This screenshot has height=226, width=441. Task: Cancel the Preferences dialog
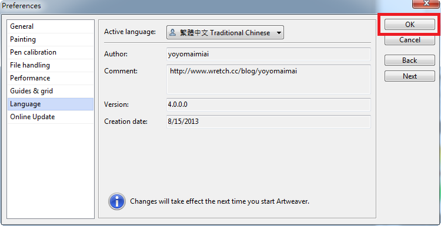(x=409, y=40)
